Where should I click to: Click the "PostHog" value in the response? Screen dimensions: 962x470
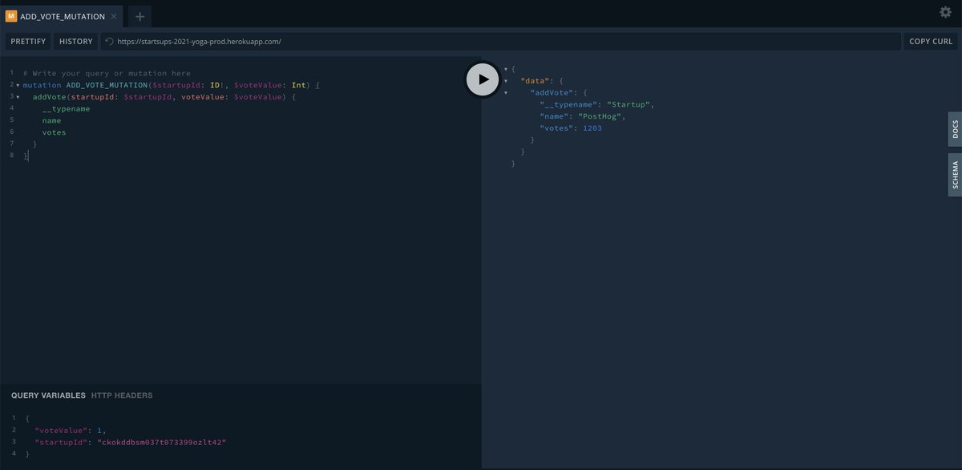click(601, 116)
